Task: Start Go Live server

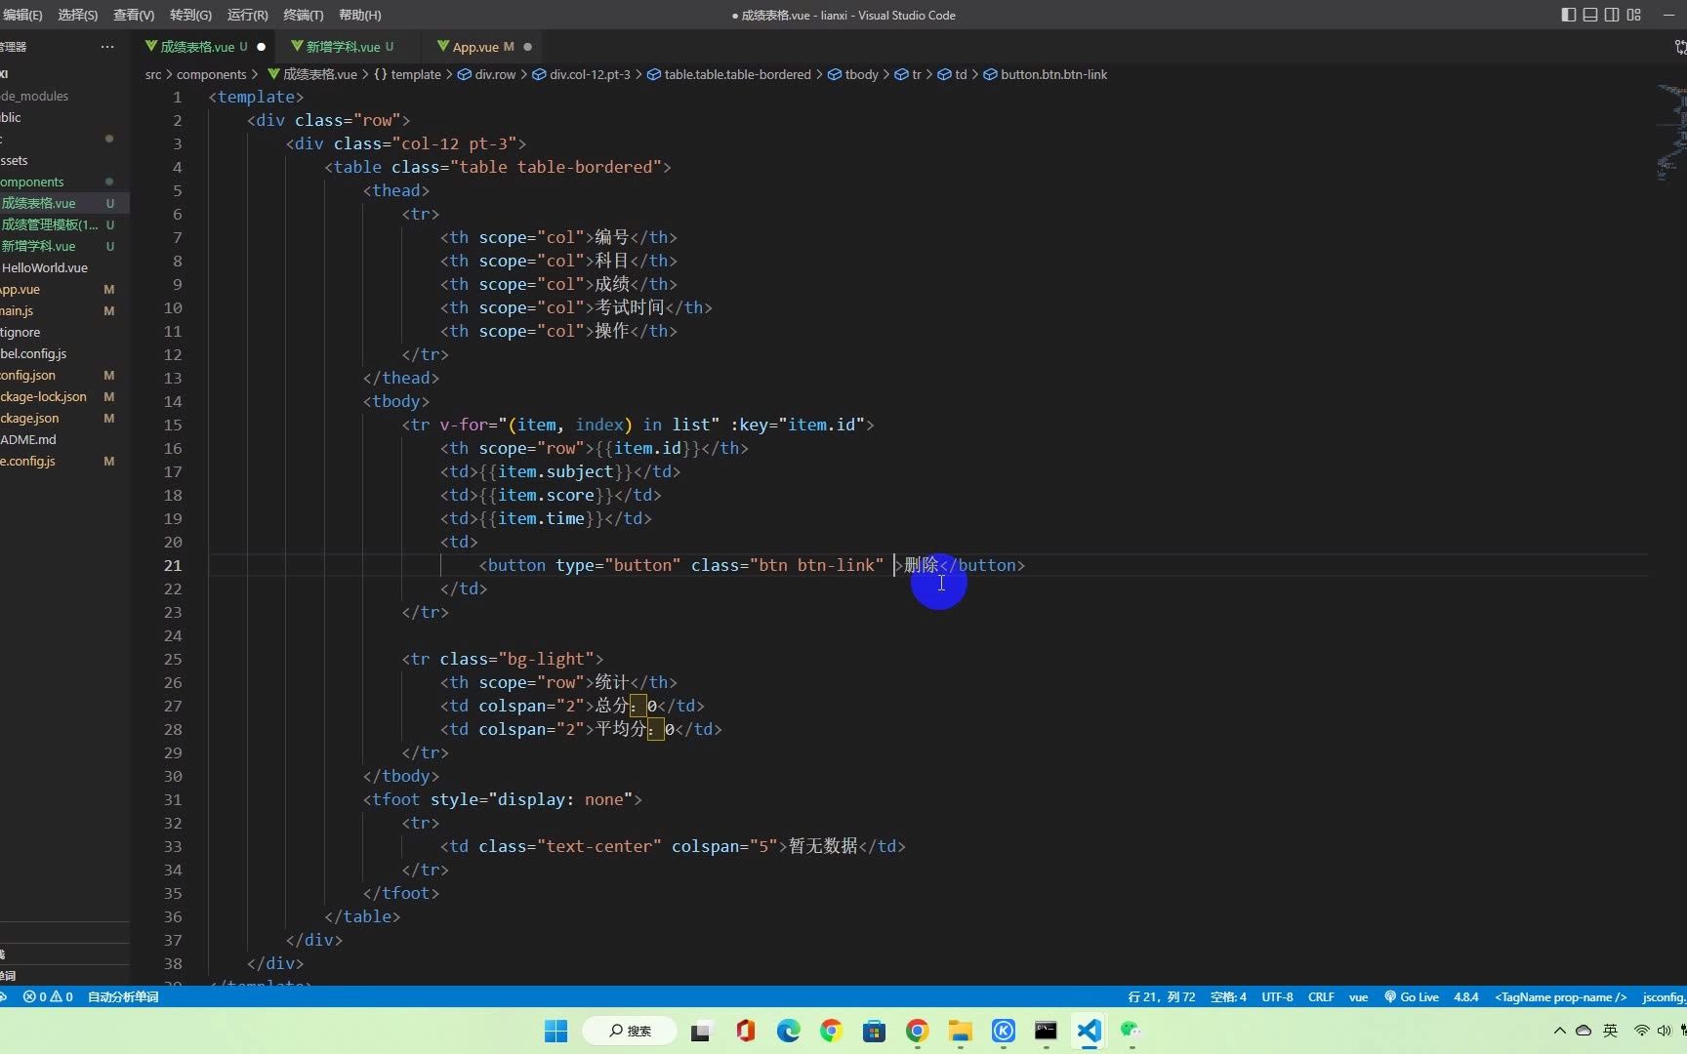Action: pyautogui.click(x=1411, y=996)
